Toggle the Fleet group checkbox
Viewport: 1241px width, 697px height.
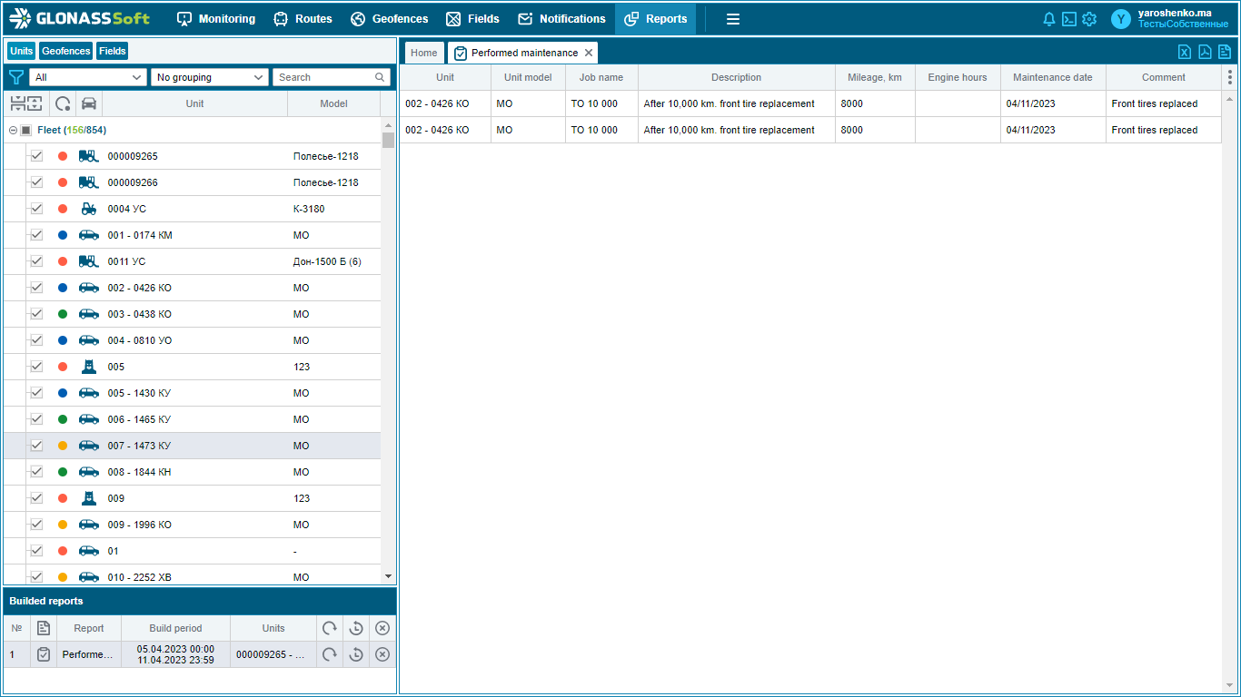[26, 131]
